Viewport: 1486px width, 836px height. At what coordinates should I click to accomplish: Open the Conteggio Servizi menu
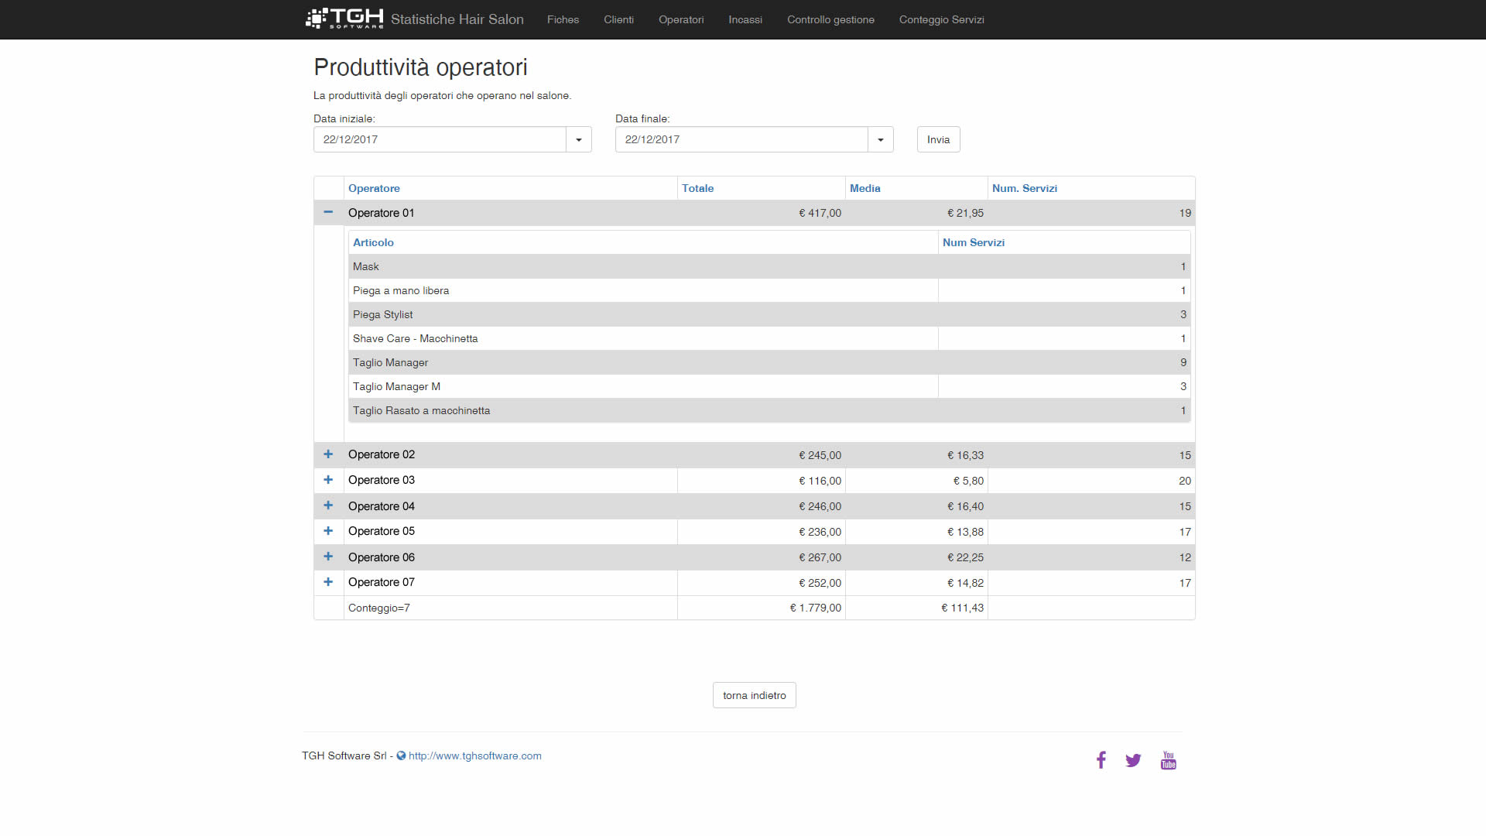point(941,19)
